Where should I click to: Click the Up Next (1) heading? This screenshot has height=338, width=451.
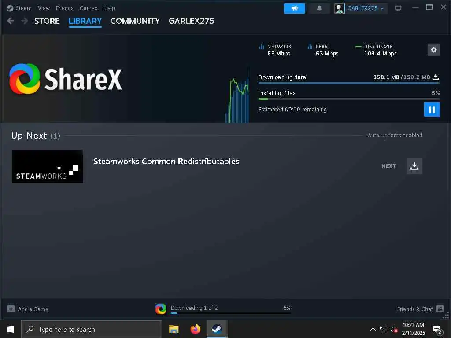pyautogui.click(x=36, y=136)
